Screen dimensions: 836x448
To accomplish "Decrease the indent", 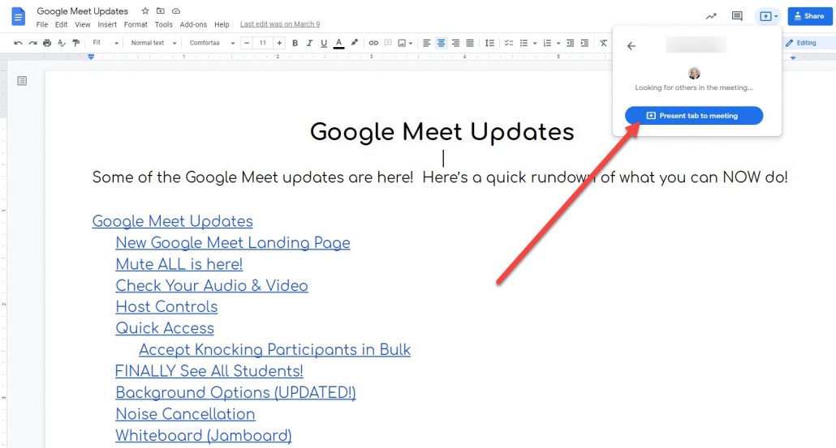I will coord(570,43).
